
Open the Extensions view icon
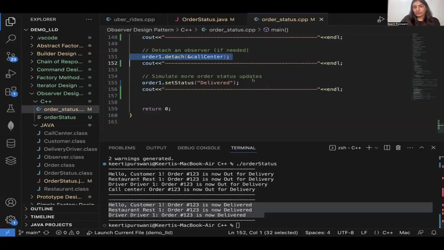pos(10,91)
